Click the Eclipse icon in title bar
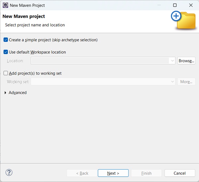Image resolution: width=199 pixels, height=182 pixels. tap(5, 5)
